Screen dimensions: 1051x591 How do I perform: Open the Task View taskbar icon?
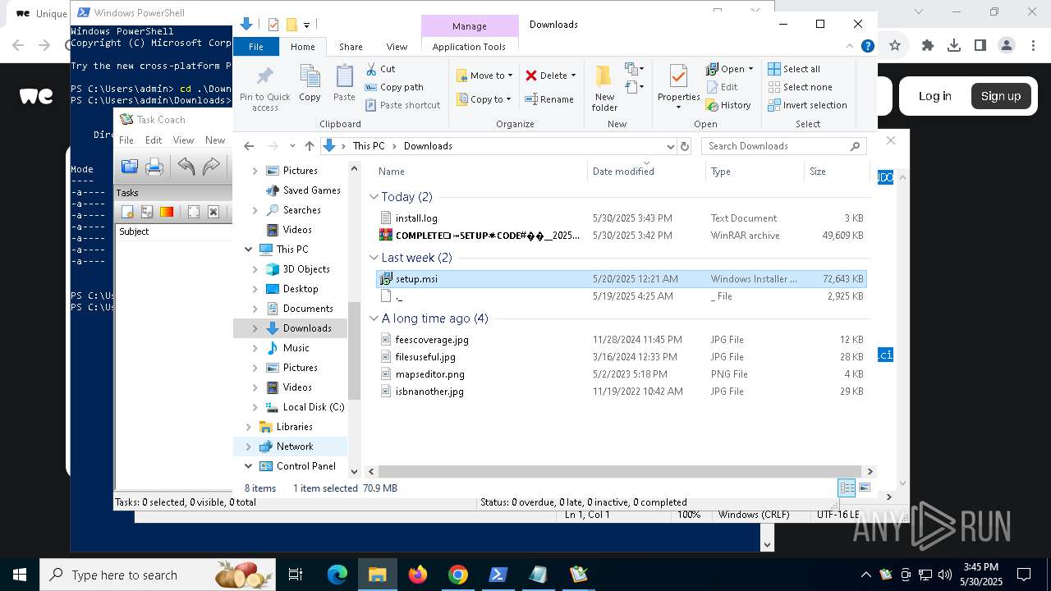(296, 575)
